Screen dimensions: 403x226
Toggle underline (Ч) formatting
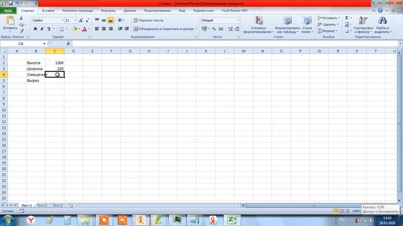[48, 29]
